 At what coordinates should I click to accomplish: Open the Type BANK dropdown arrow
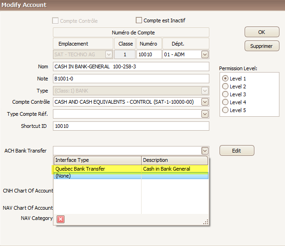(205, 91)
